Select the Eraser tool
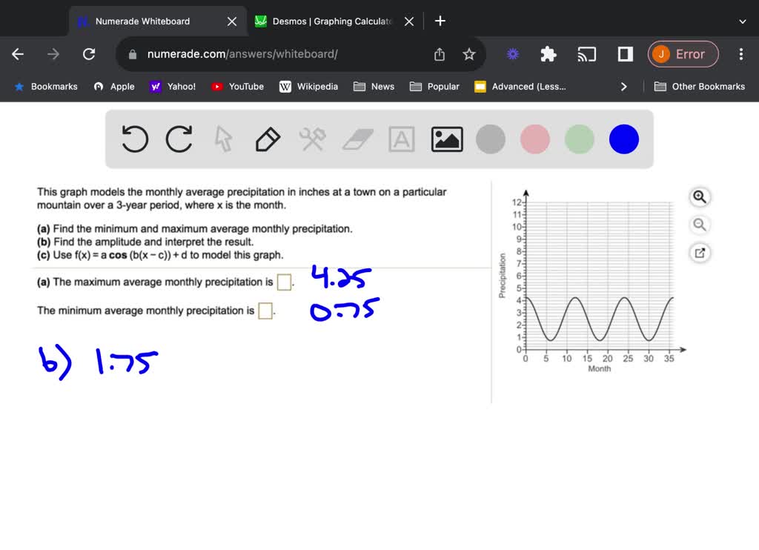Image resolution: width=759 pixels, height=550 pixels. click(357, 139)
